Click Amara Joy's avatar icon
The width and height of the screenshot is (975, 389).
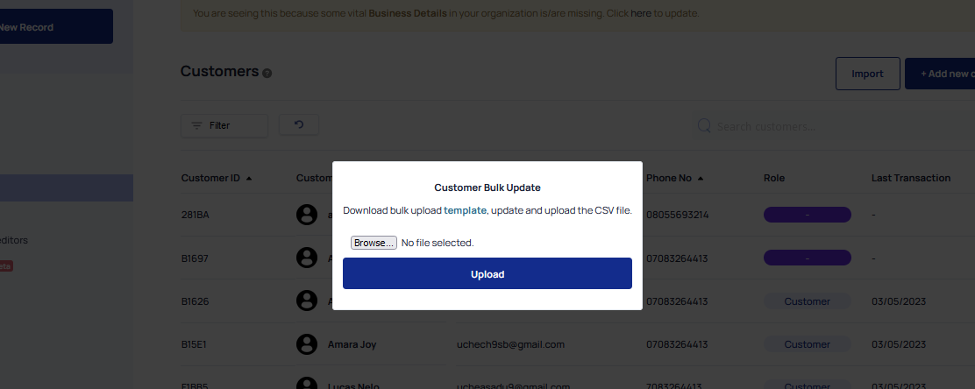click(307, 343)
